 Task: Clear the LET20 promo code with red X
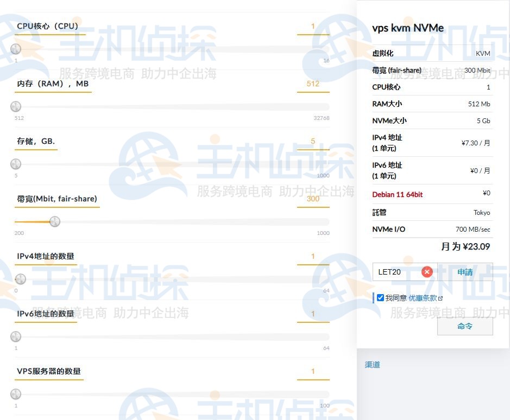pyautogui.click(x=427, y=272)
